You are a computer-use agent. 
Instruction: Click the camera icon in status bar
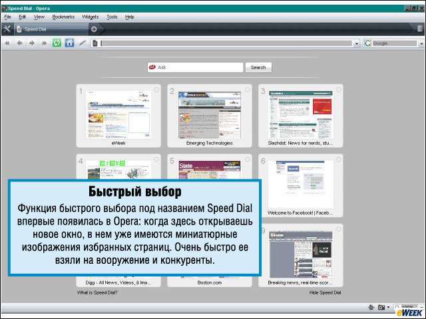coord(381,307)
